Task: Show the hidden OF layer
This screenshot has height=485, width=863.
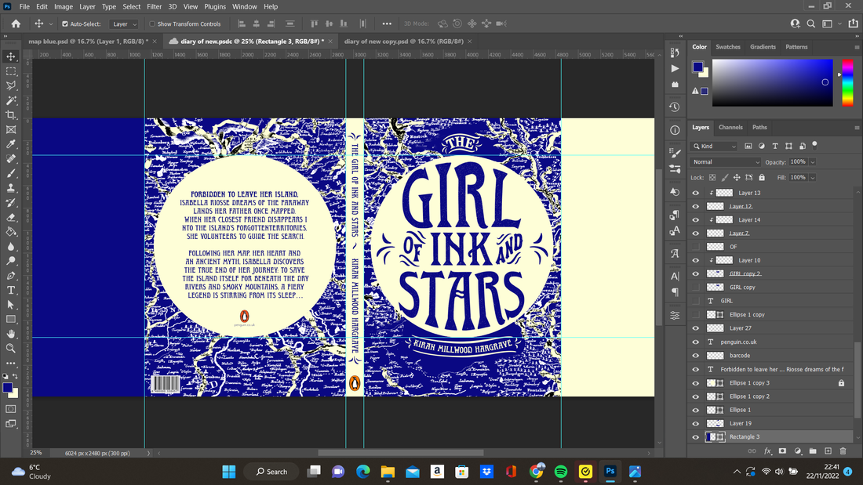Action: [x=696, y=247]
